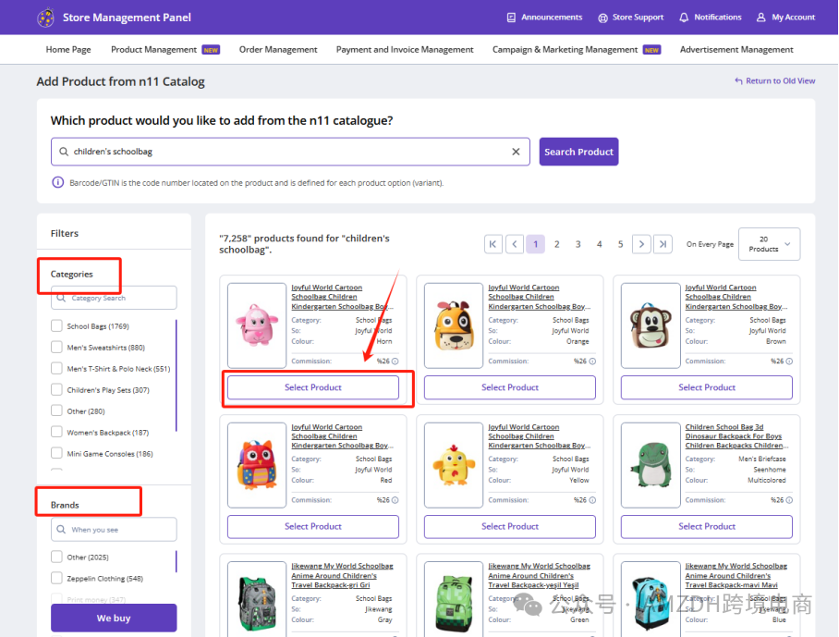839x637 pixels.
Task: Check the Other (2025) brand filter
Action: [x=56, y=557]
